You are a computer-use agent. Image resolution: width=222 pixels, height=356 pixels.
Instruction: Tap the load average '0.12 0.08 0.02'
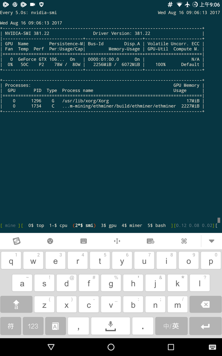194,225
